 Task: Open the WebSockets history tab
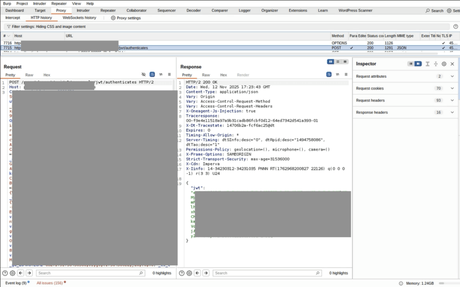point(79,18)
